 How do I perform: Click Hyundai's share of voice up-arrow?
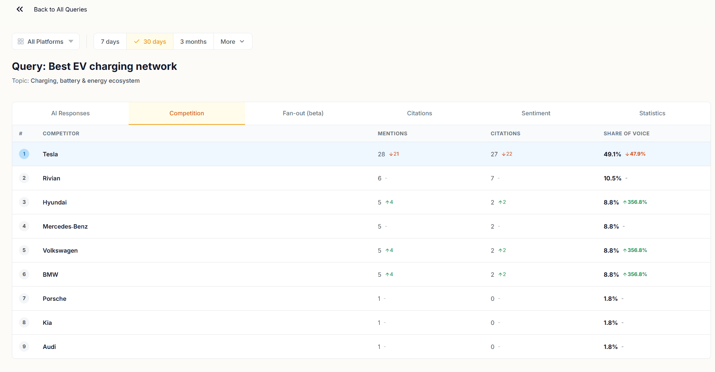(x=625, y=202)
